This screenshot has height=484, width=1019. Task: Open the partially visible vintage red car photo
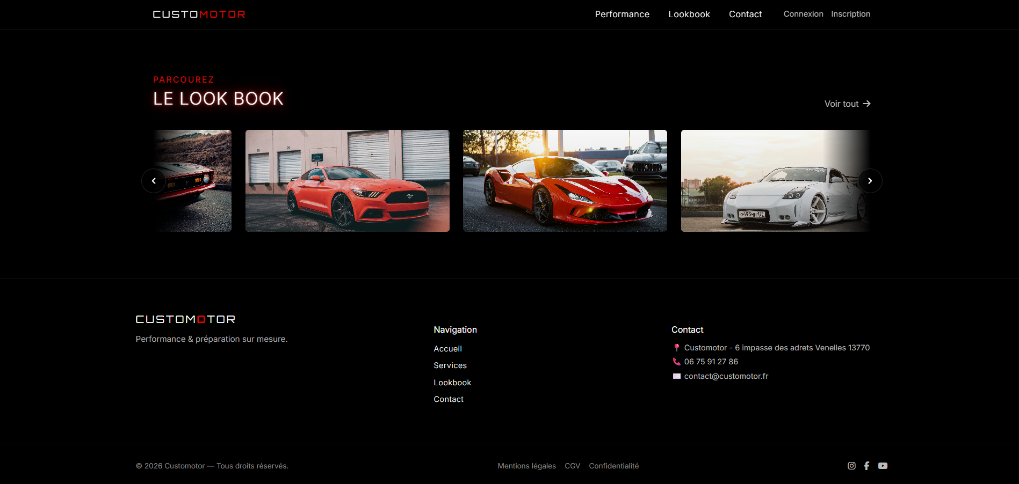tap(193, 181)
